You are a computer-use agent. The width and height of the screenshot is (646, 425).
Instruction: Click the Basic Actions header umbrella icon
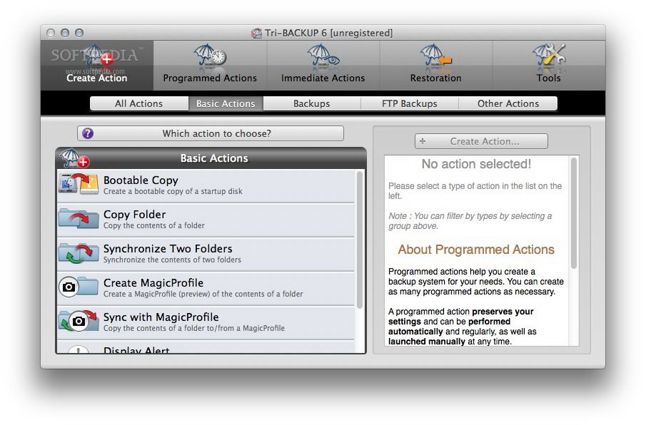[x=74, y=158]
